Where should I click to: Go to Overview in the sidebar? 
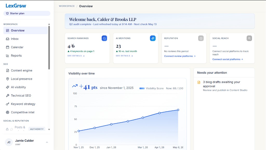[x=25, y=31]
